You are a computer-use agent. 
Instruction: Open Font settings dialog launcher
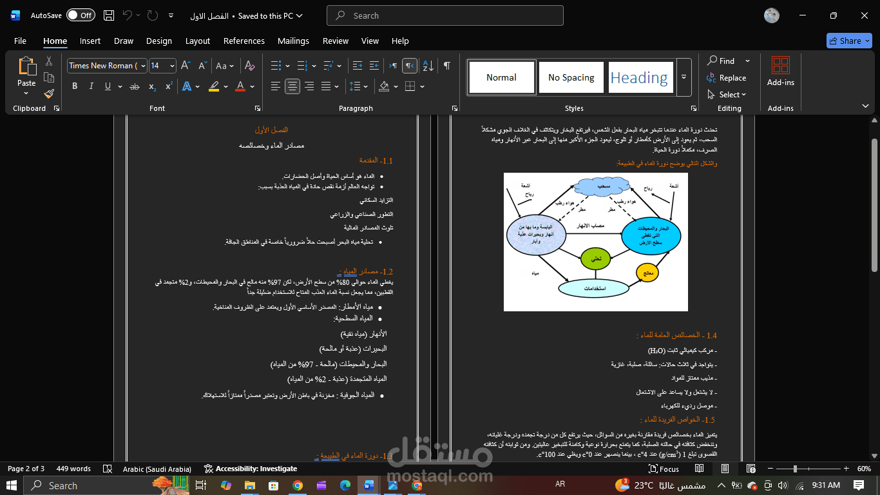coord(258,108)
